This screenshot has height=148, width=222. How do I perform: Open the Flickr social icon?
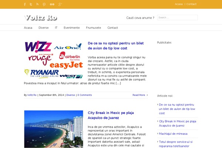52,4
